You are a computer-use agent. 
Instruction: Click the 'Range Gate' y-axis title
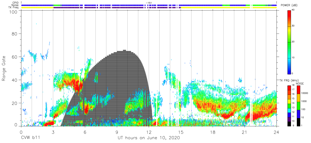tap(4, 69)
